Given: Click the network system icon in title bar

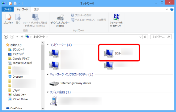Looking at the screenshot, I should [x=3, y=3].
